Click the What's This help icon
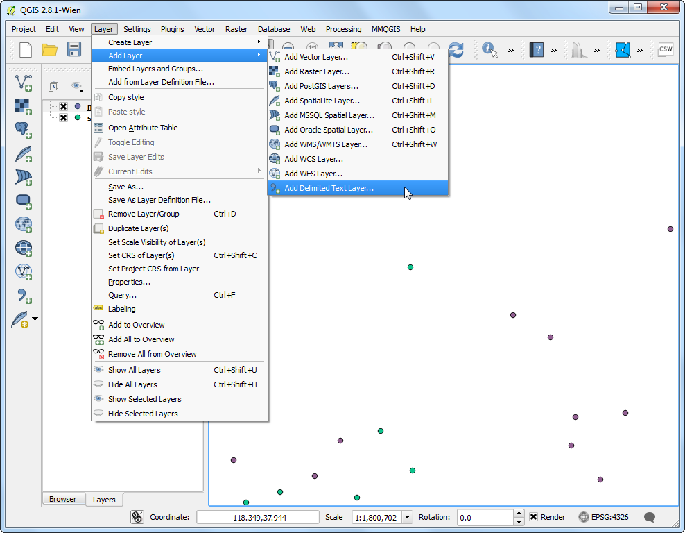The height and width of the screenshot is (533, 685). click(536, 50)
